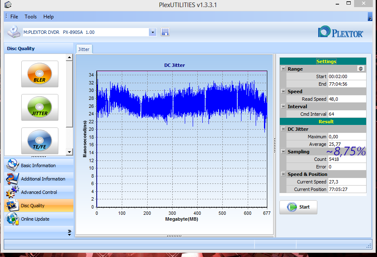Click the Disc Quality panel header
The image size is (377, 257).
(x=39, y=48)
